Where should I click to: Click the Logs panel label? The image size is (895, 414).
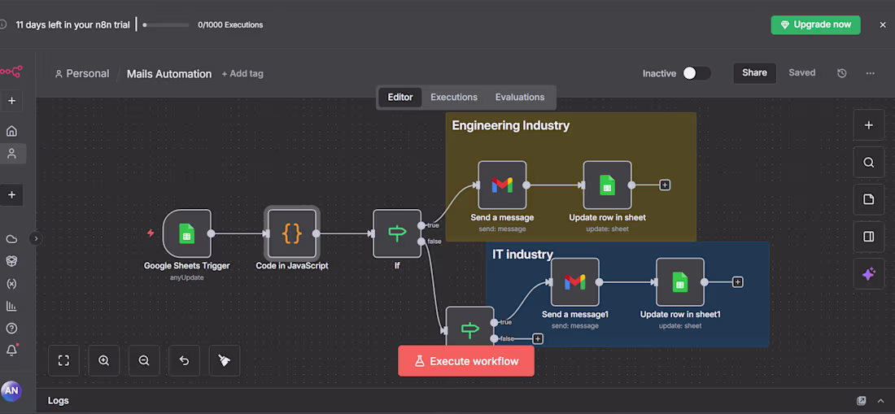(59, 401)
